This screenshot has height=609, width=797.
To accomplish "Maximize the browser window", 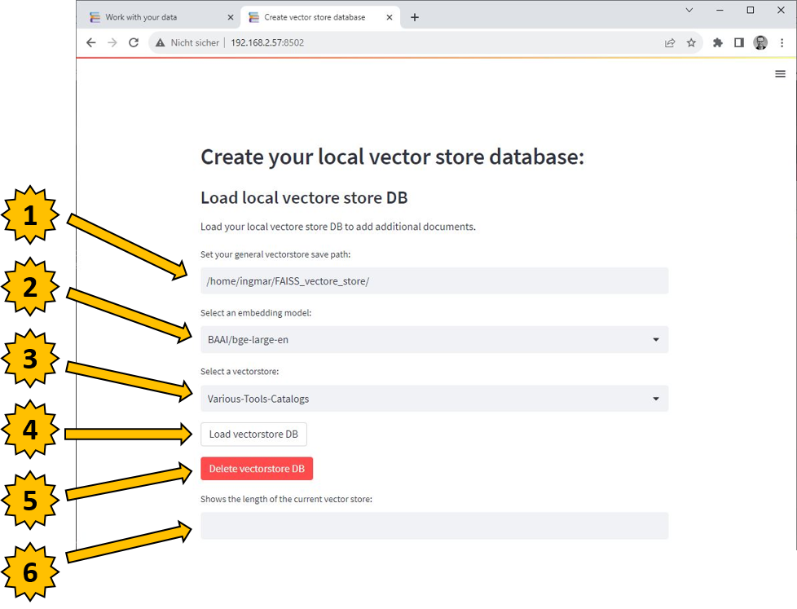I will point(751,10).
